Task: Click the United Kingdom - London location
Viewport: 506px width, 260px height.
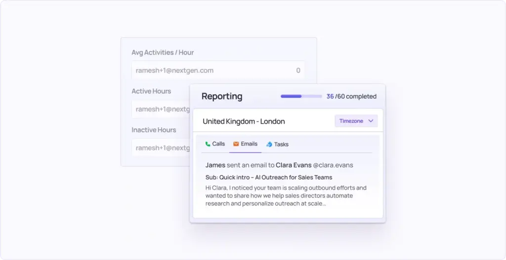Action: coord(244,121)
